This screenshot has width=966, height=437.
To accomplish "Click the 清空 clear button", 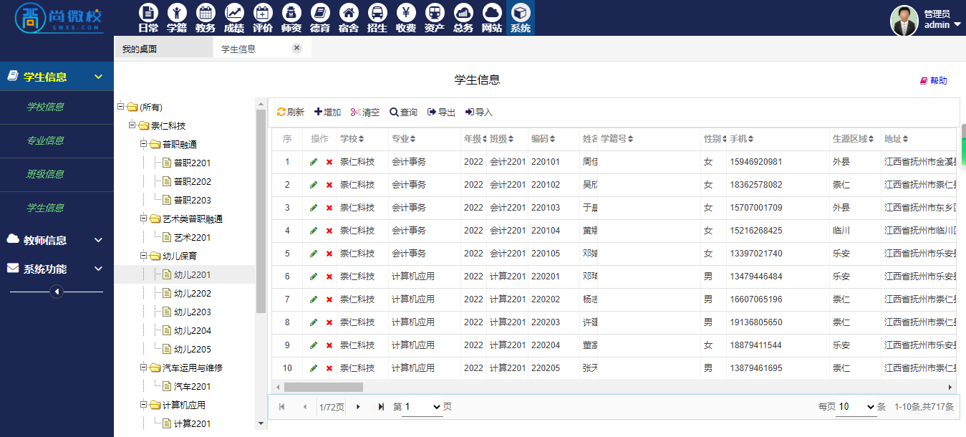I will click(x=365, y=112).
